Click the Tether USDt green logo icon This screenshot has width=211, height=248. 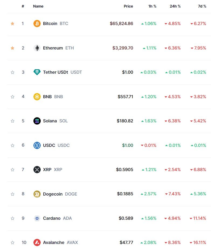click(x=37, y=72)
